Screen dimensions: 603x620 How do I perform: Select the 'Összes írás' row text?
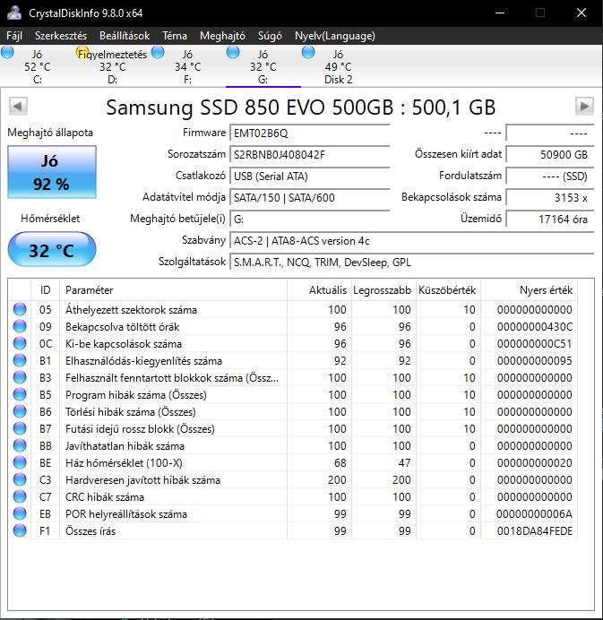click(90, 530)
